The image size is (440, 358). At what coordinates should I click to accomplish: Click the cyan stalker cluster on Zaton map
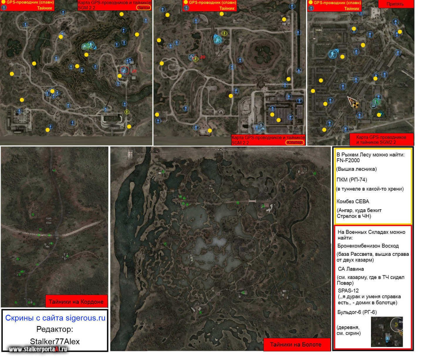pyautogui.click(x=88, y=46)
